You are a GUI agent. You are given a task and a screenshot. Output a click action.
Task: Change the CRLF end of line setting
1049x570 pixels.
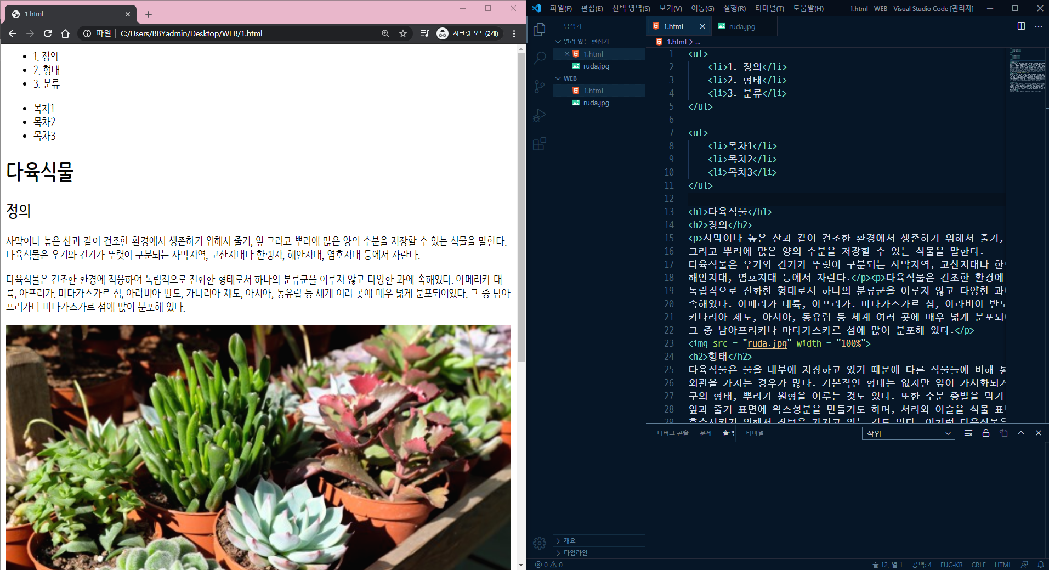(979, 565)
